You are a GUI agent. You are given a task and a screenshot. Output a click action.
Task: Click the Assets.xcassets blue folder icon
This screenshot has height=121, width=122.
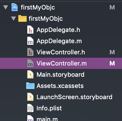pyautogui.click(x=30, y=86)
